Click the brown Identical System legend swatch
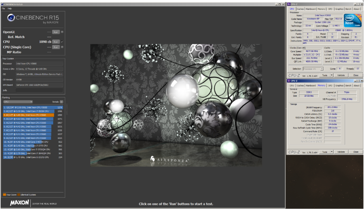This screenshot has width=364, height=209. [x=19, y=194]
